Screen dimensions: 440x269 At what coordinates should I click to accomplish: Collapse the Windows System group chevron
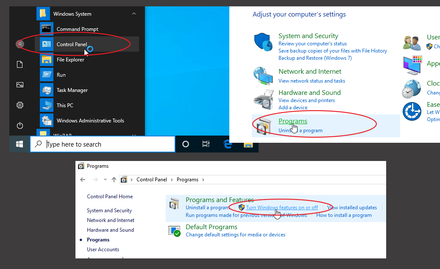(x=134, y=14)
